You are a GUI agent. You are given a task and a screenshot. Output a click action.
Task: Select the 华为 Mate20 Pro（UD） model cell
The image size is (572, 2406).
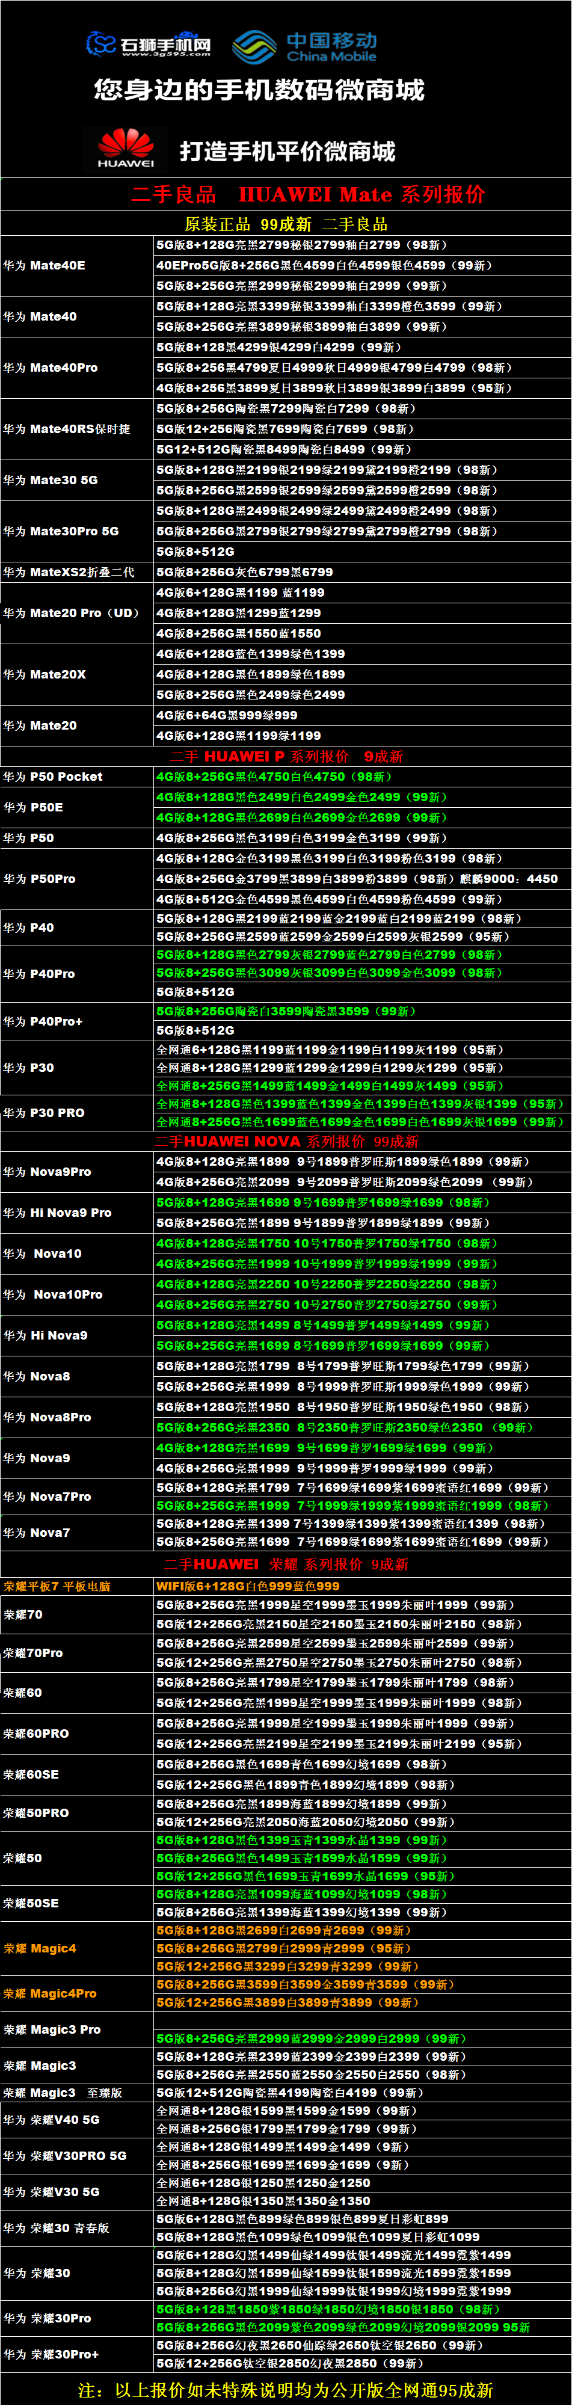[x=78, y=613]
